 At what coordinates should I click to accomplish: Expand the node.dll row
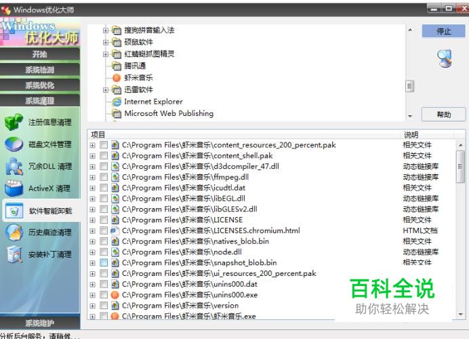pyautogui.click(x=92, y=252)
